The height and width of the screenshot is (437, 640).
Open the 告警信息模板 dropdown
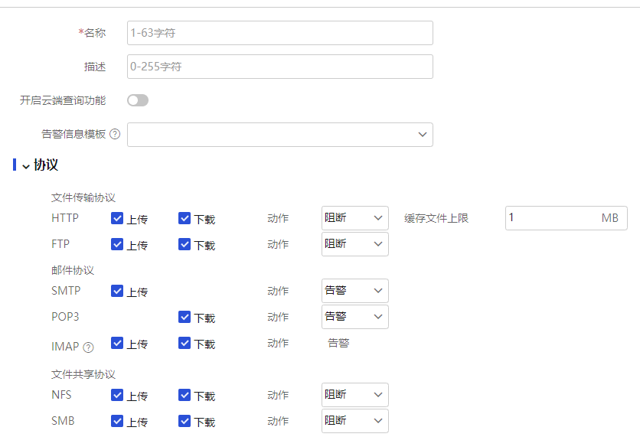(279, 135)
